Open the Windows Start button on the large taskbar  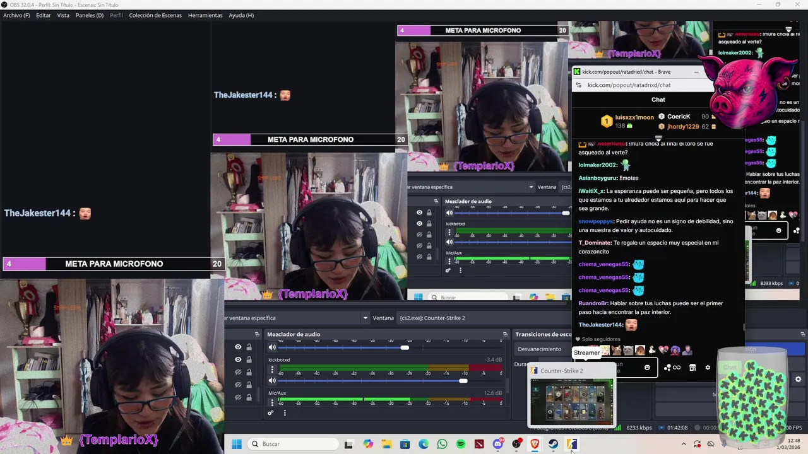tap(237, 444)
